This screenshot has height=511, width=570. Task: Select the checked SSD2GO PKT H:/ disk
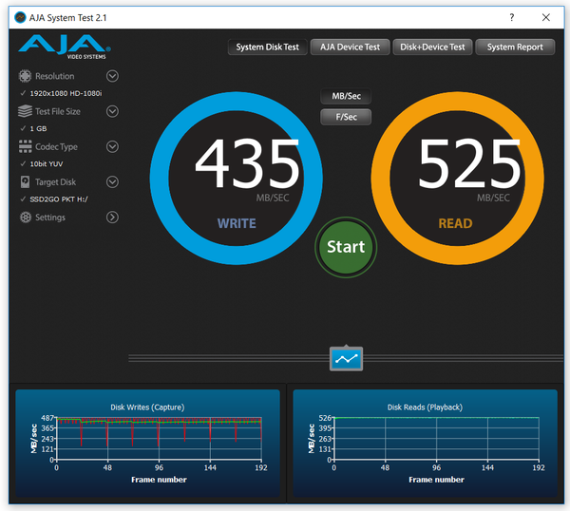54,199
